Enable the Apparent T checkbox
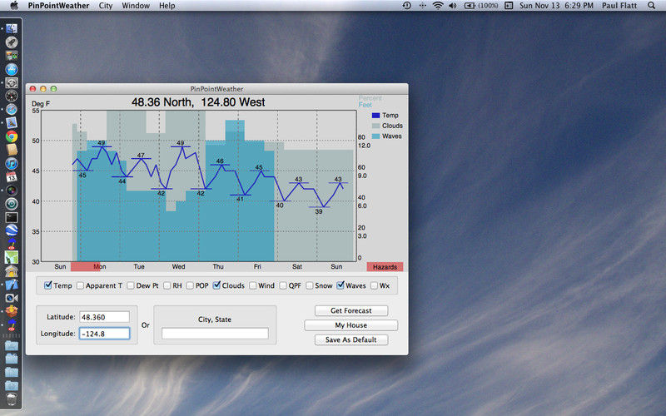 80,285
